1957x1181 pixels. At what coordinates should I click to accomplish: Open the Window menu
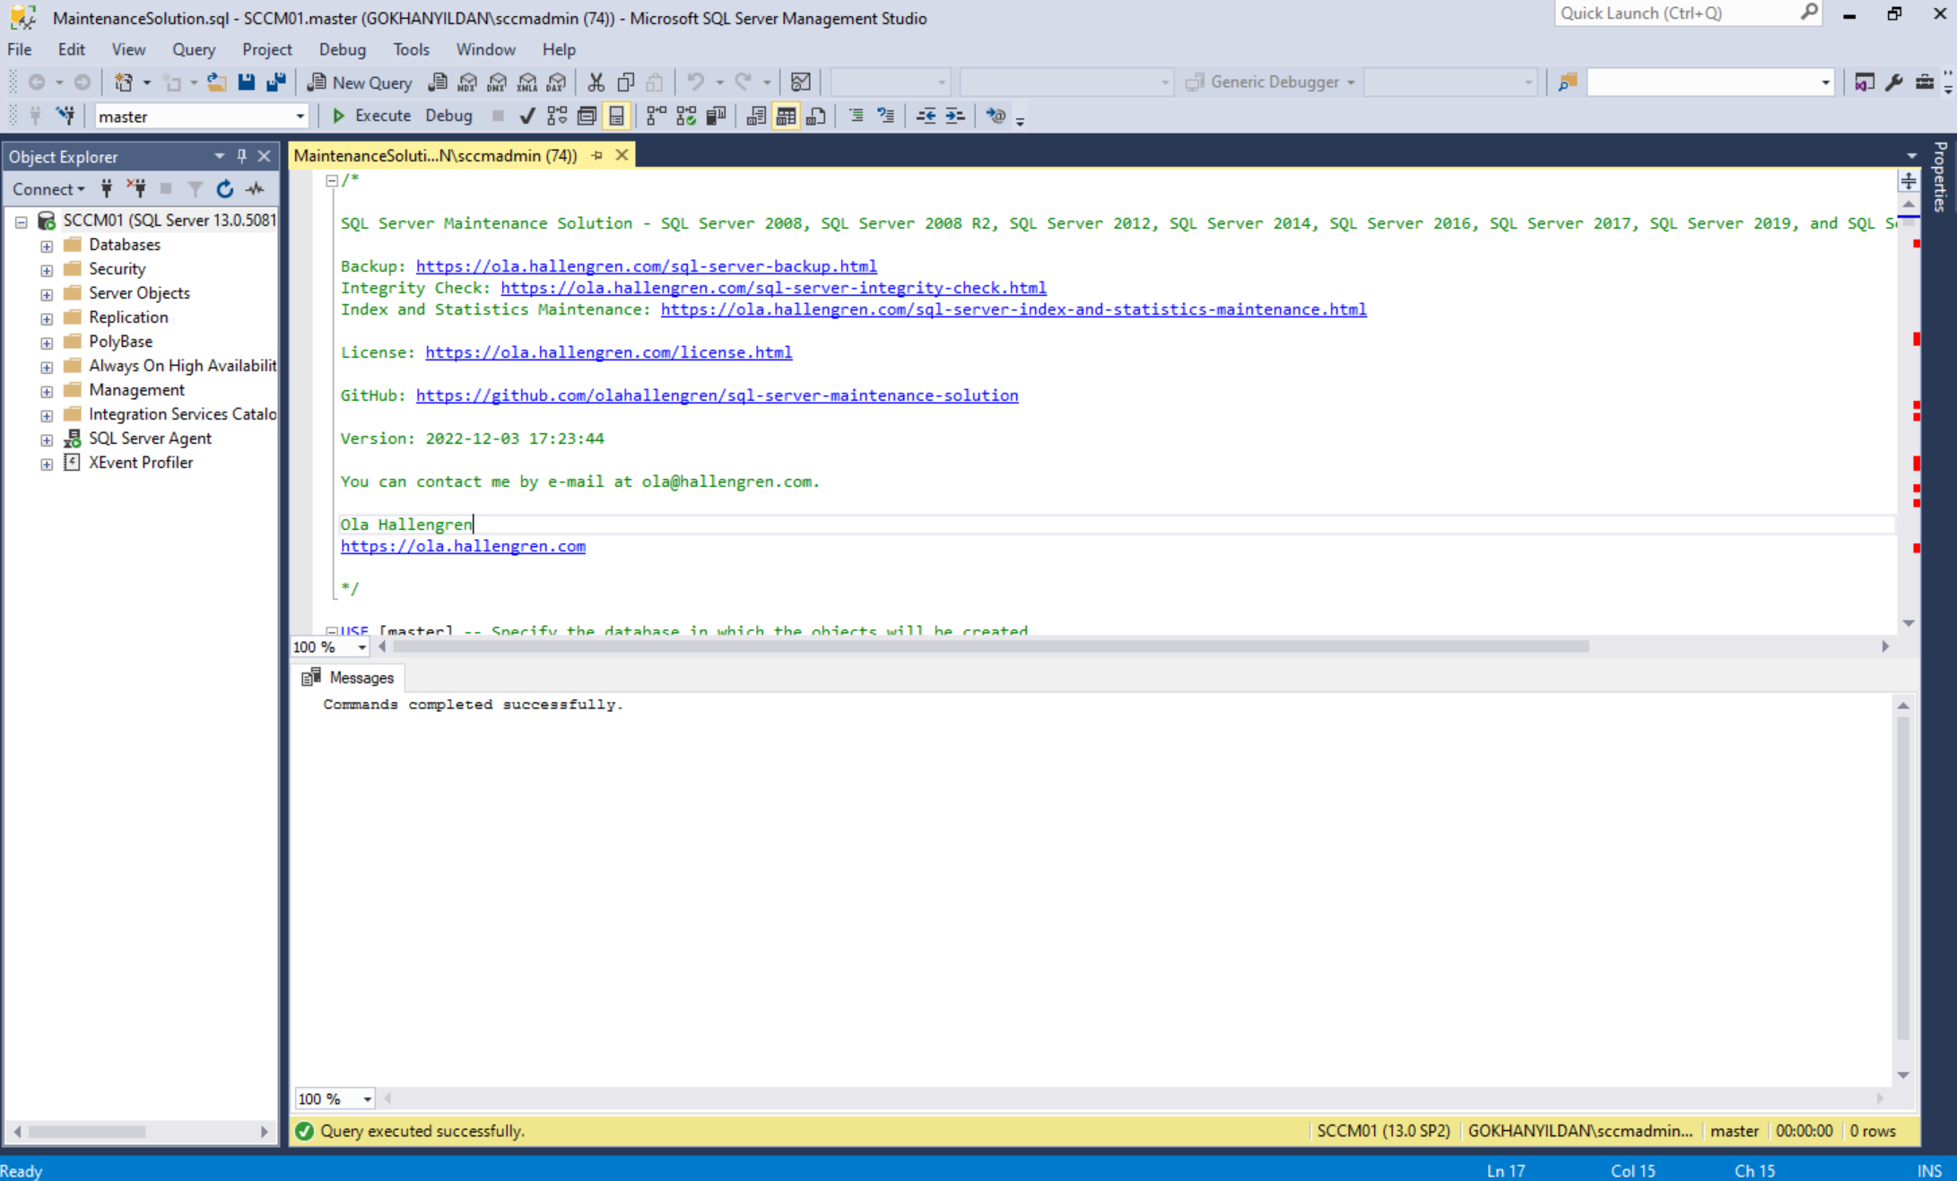pos(485,49)
